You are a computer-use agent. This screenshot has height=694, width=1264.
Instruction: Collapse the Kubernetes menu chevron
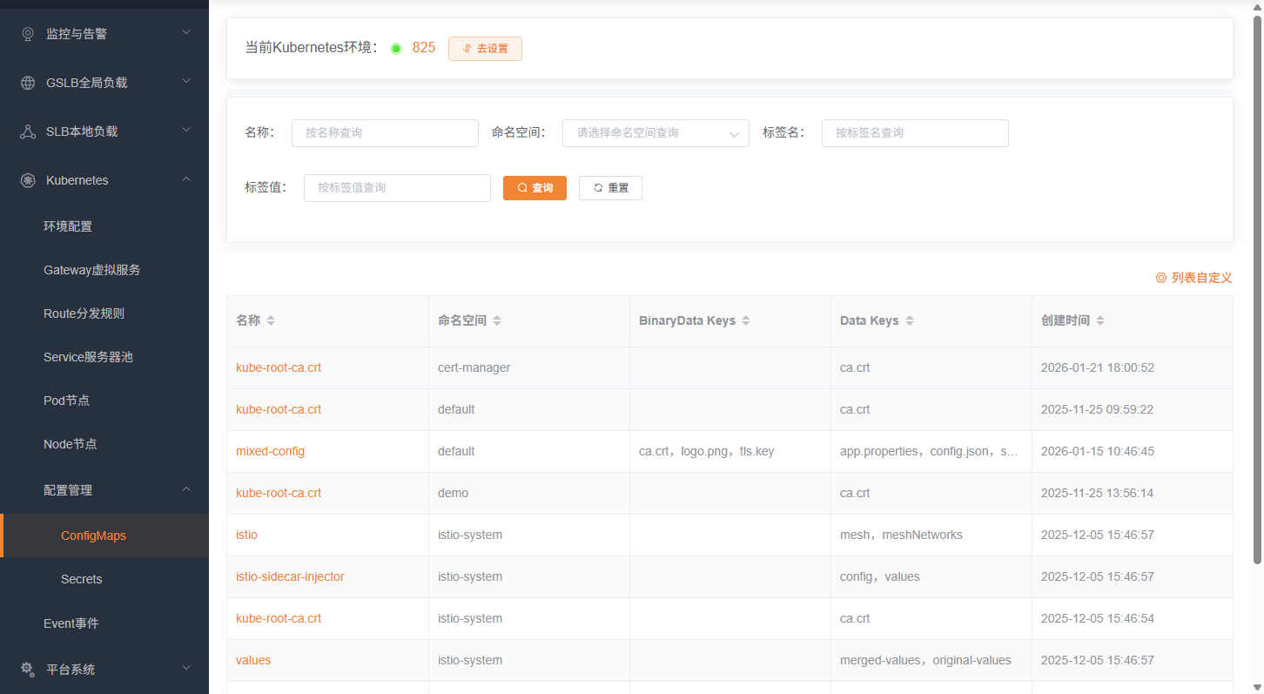[185, 179]
